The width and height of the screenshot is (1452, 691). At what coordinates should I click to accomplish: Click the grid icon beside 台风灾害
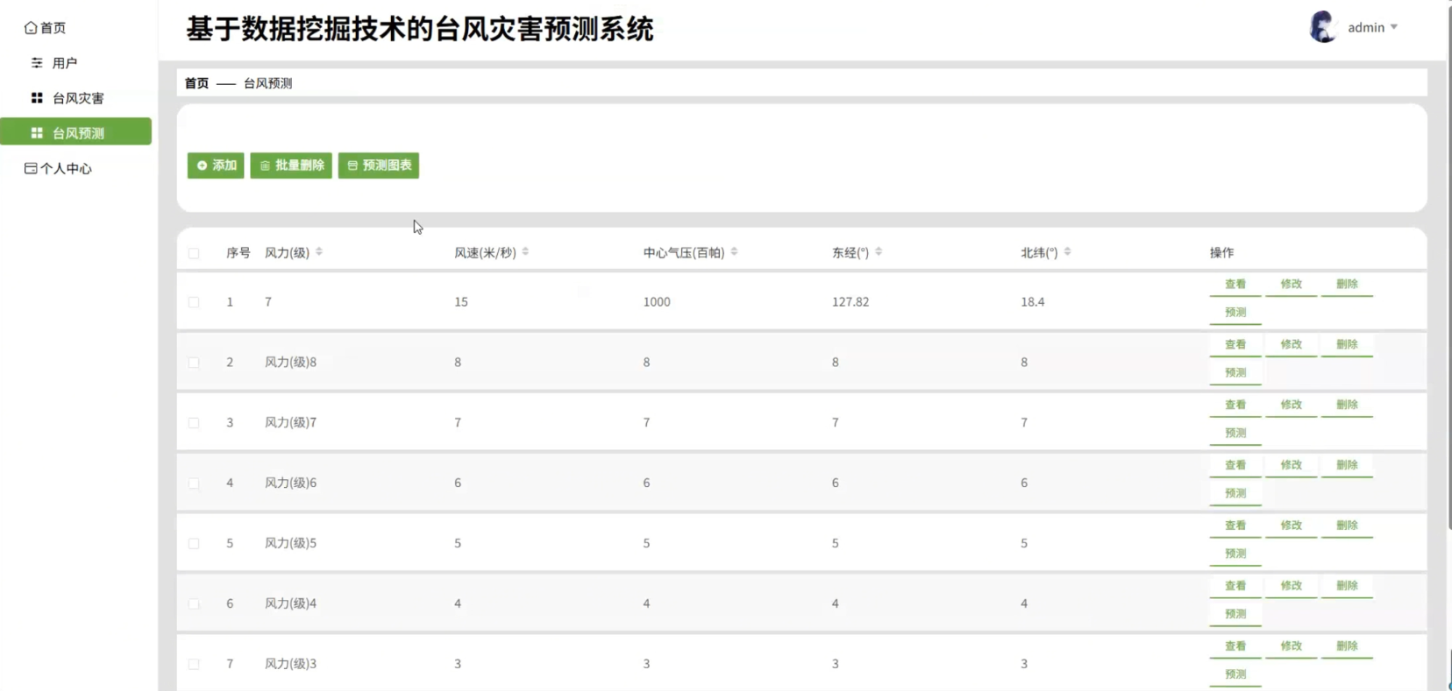[37, 98]
